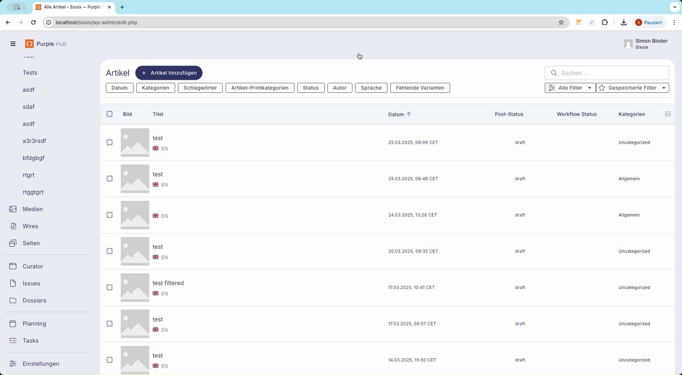Screen dimensions: 682x375
Task: Open the Gespeicherte Filter dropdown
Action: [633, 88]
